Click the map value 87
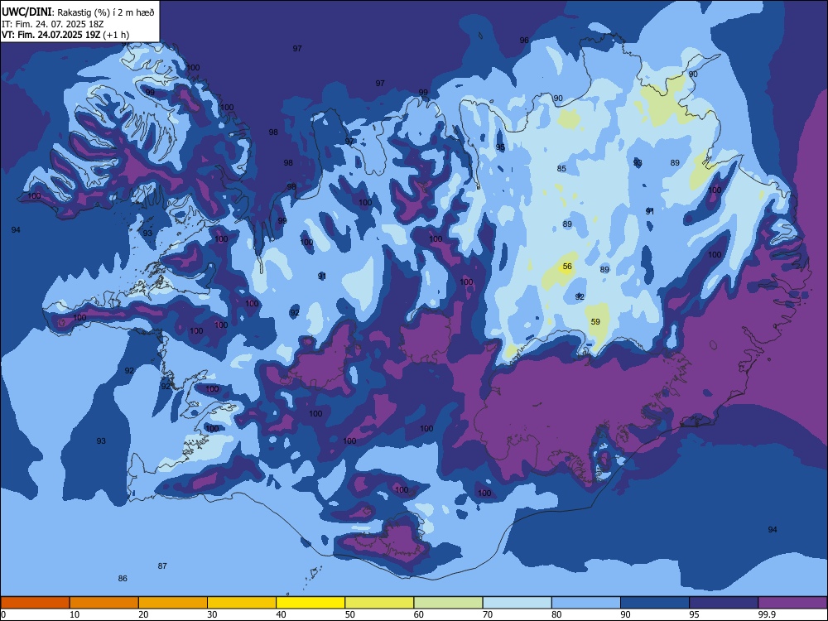This screenshot has width=828, height=621. click(162, 566)
